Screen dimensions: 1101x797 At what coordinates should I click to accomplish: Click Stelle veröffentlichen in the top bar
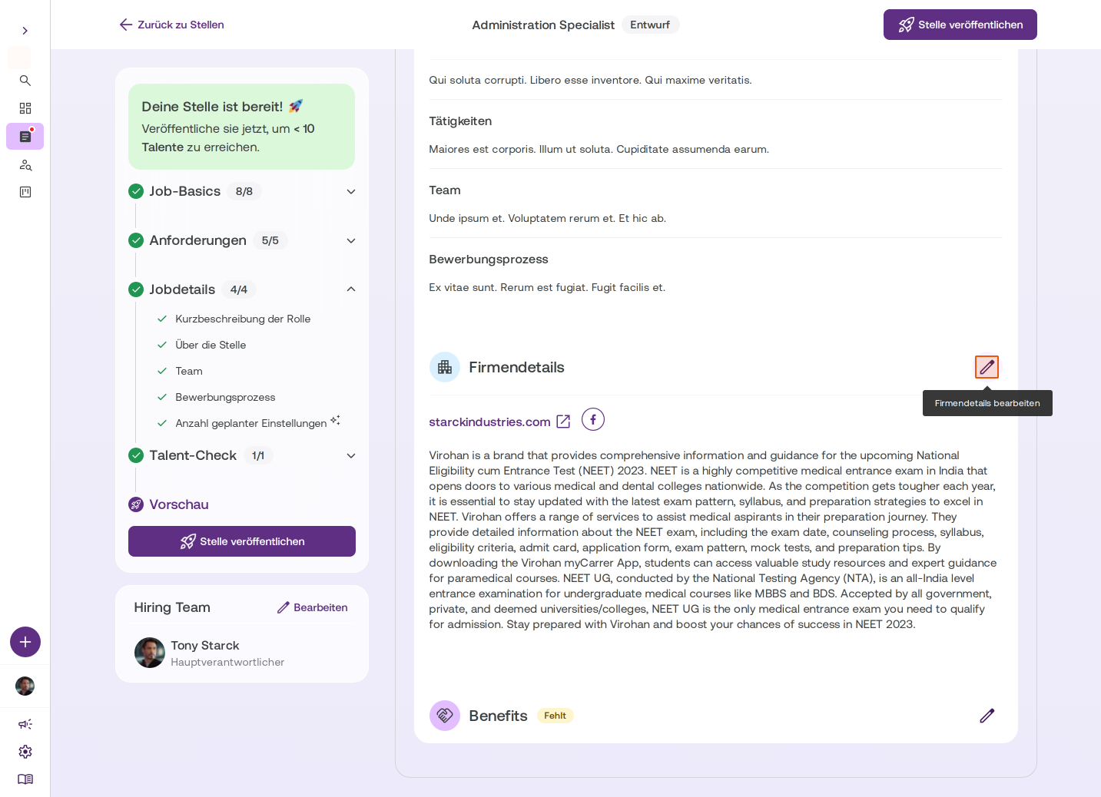(x=960, y=25)
